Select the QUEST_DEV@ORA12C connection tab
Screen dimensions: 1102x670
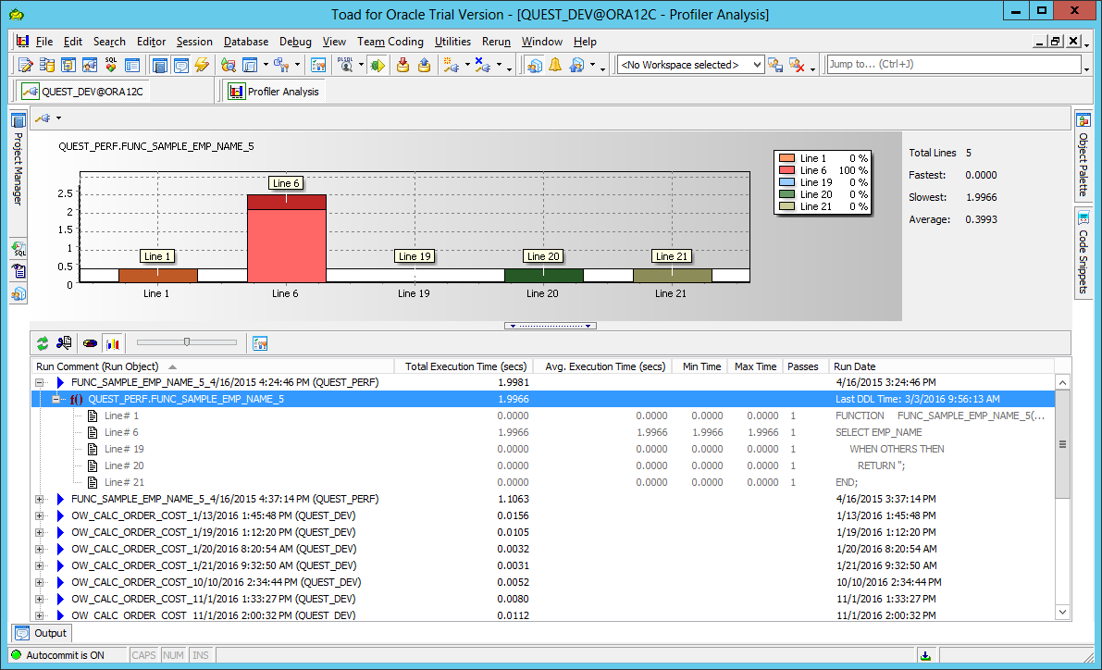(x=83, y=92)
